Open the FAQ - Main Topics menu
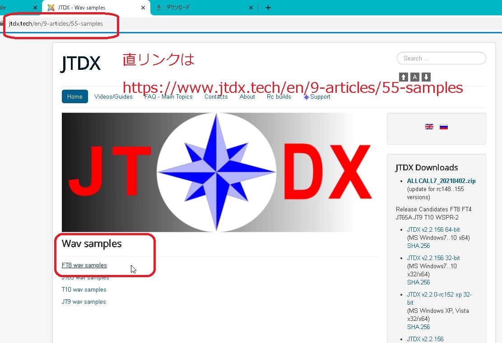The height and width of the screenshot is (343, 502). tap(168, 96)
